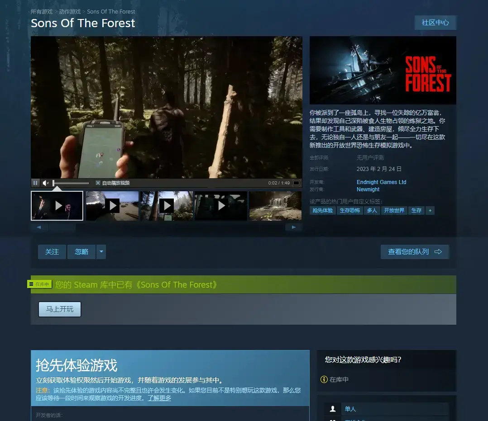Click the main trailer video area
This screenshot has width=488, height=421.
coord(167,107)
